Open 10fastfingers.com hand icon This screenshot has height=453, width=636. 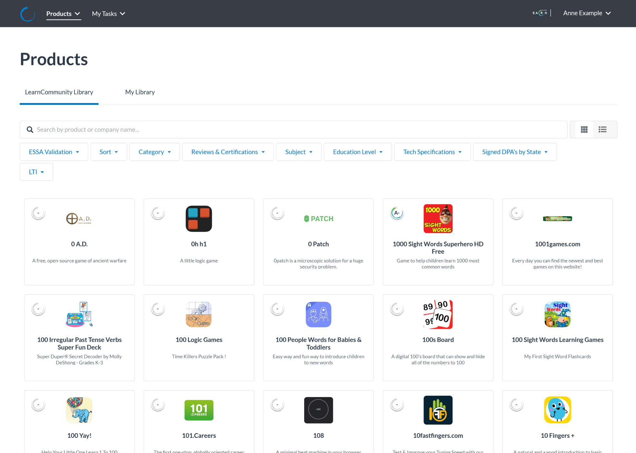pyautogui.click(x=438, y=410)
